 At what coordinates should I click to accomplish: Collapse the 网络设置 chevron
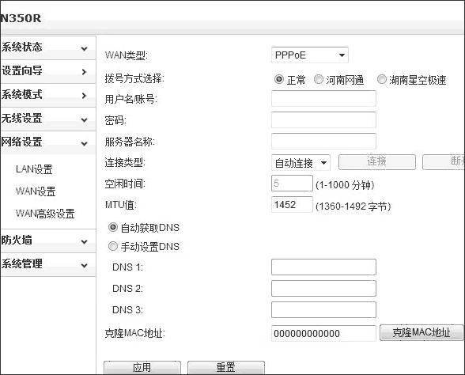pos(84,144)
